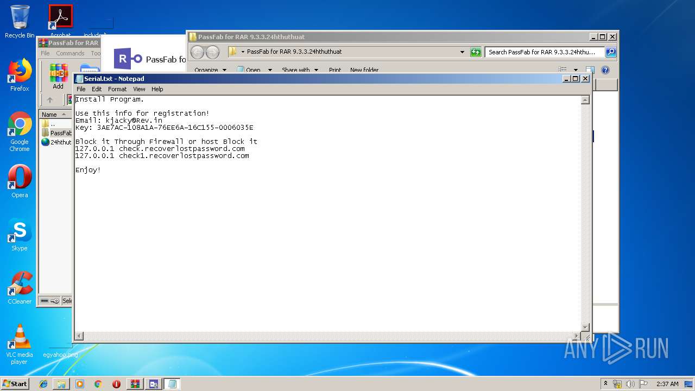Click the Action Center flag tray icon
The height and width of the screenshot is (391, 695).
point(643,384)
